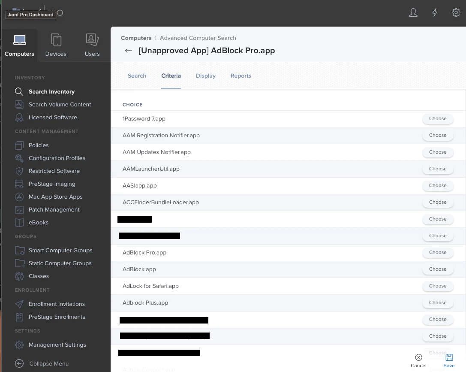Open Search Volume Content label
Screen dimensions: 466x372
(60, 104)
